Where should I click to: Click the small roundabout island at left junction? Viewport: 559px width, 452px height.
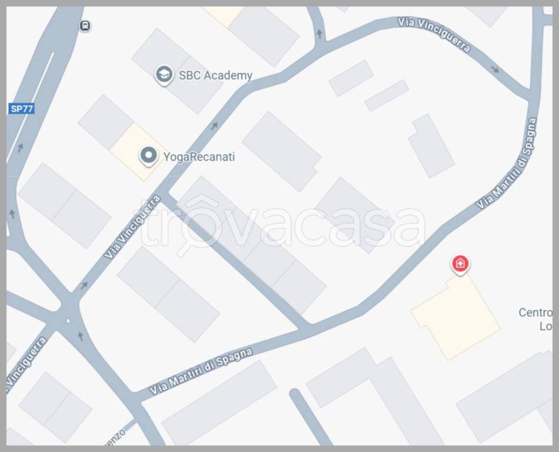(x=68, y=321)
